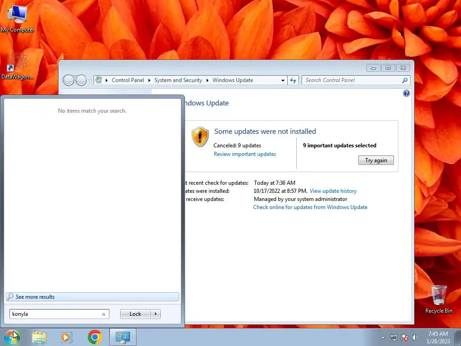Open the clock showing 7:45 AM
Viewport: 461px width, 346px height.
click(438, 337)
